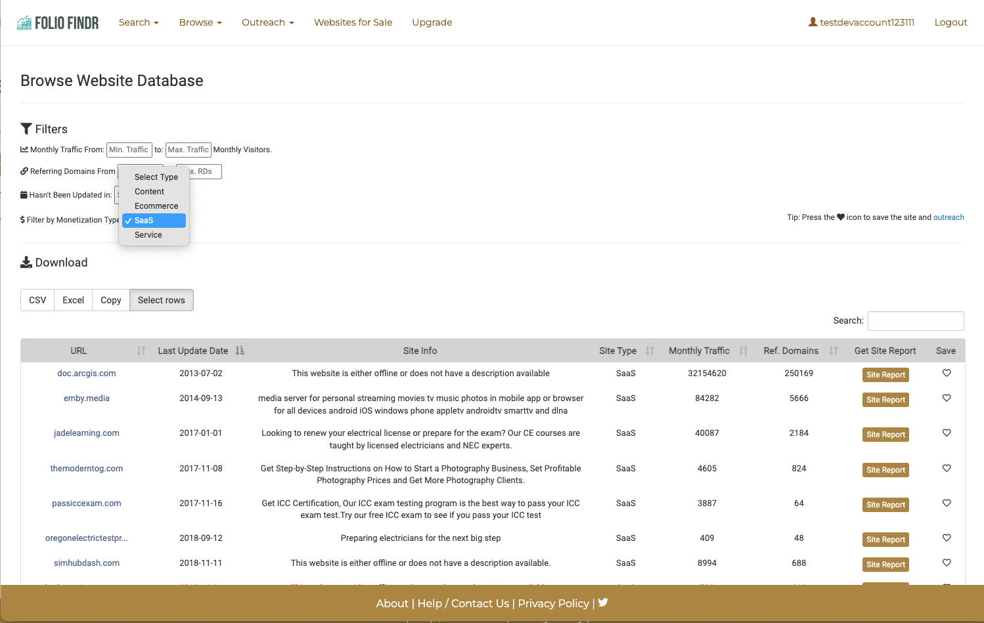Download table as Excel

[x=73, y=300]
